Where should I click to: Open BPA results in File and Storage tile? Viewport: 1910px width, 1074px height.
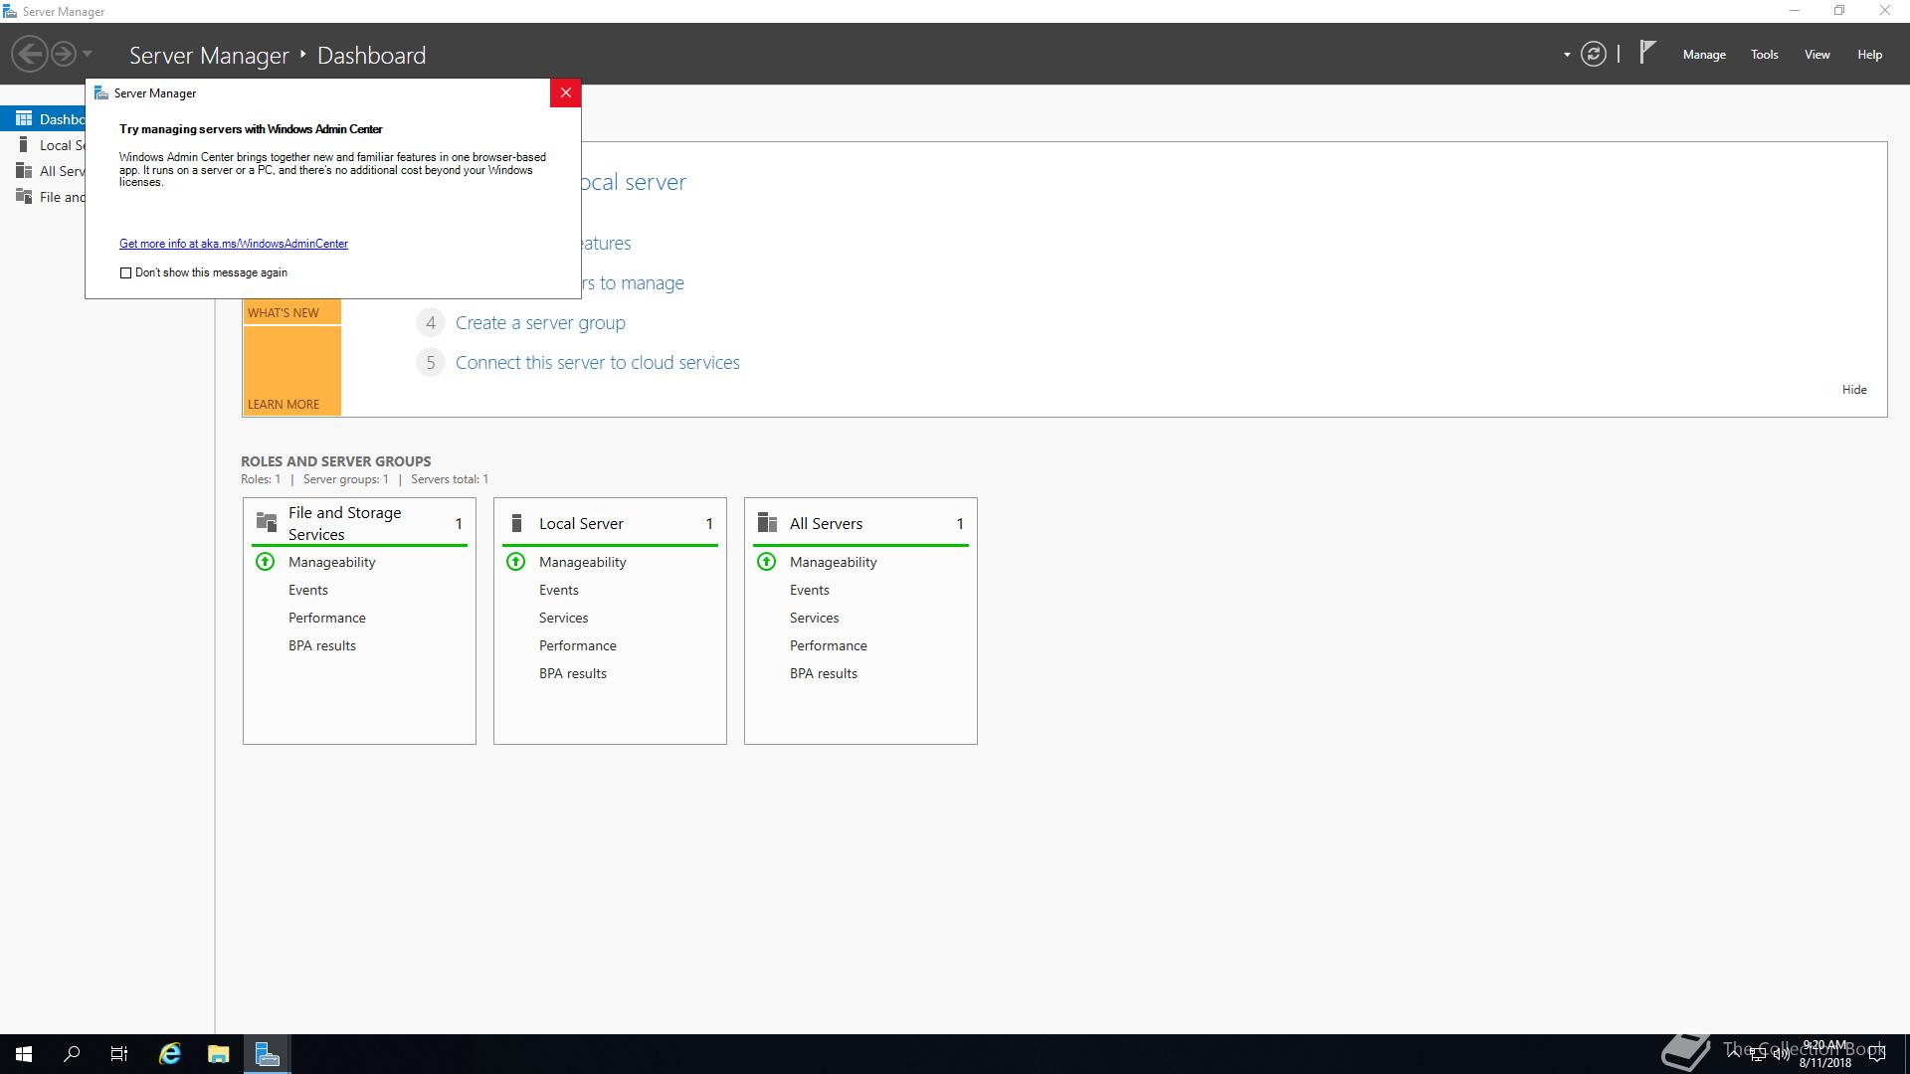click(322, 645)
